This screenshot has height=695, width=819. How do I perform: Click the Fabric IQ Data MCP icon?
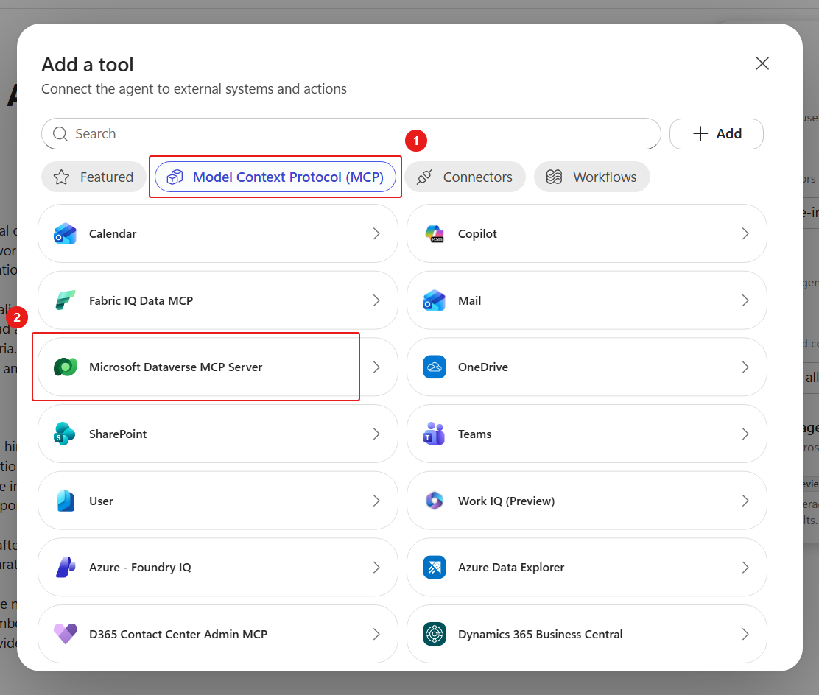click(x=66, y=301)
